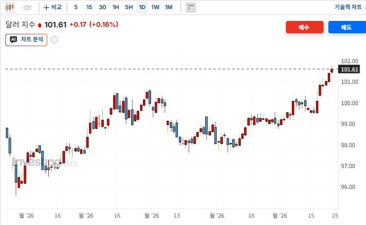Choose the 1H timeframe
This screenshot has height=225, width=366.
click(116, 8)
